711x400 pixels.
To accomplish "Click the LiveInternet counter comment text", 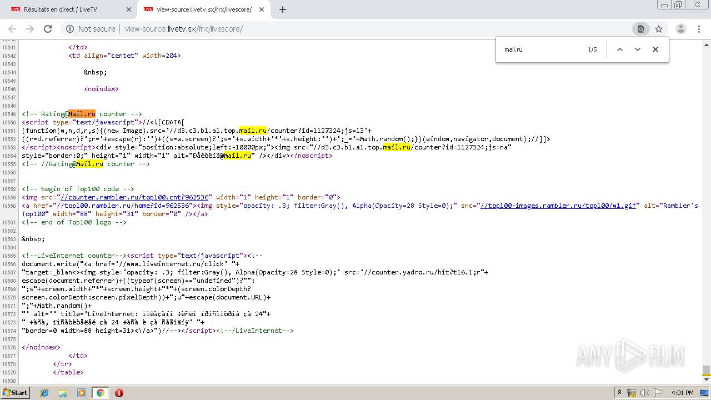I will (74, 256).
